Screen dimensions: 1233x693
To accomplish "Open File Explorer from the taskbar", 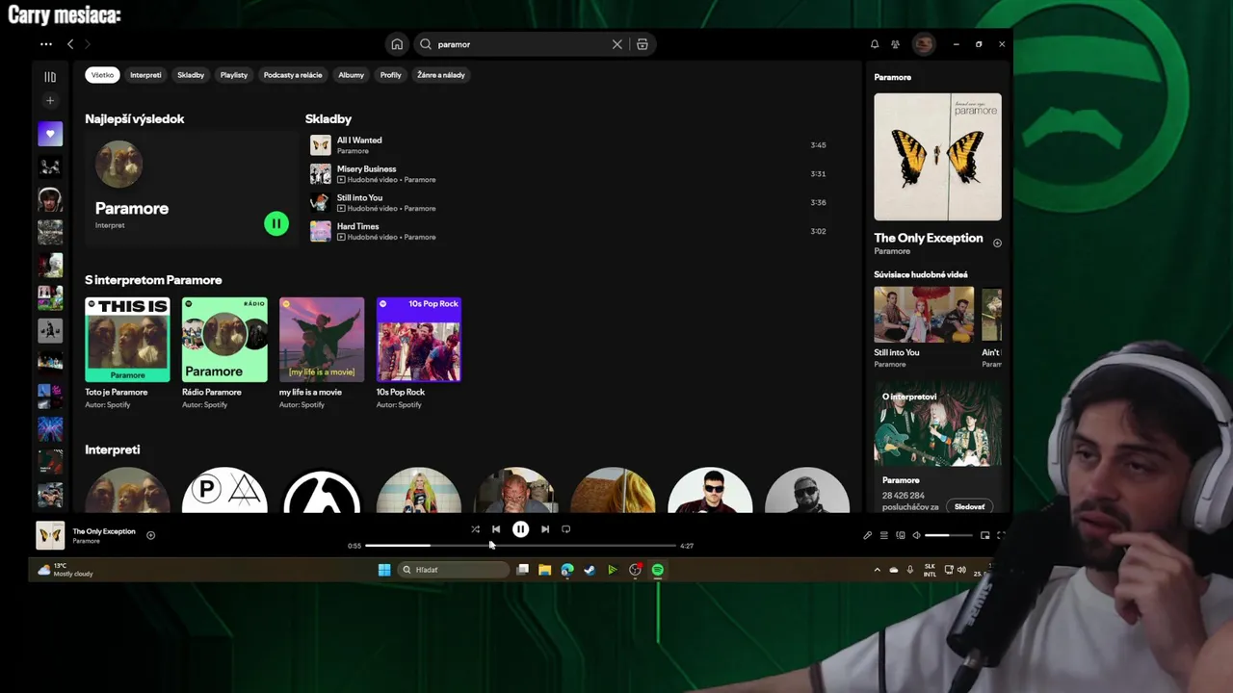I will [x=544, y=570].
